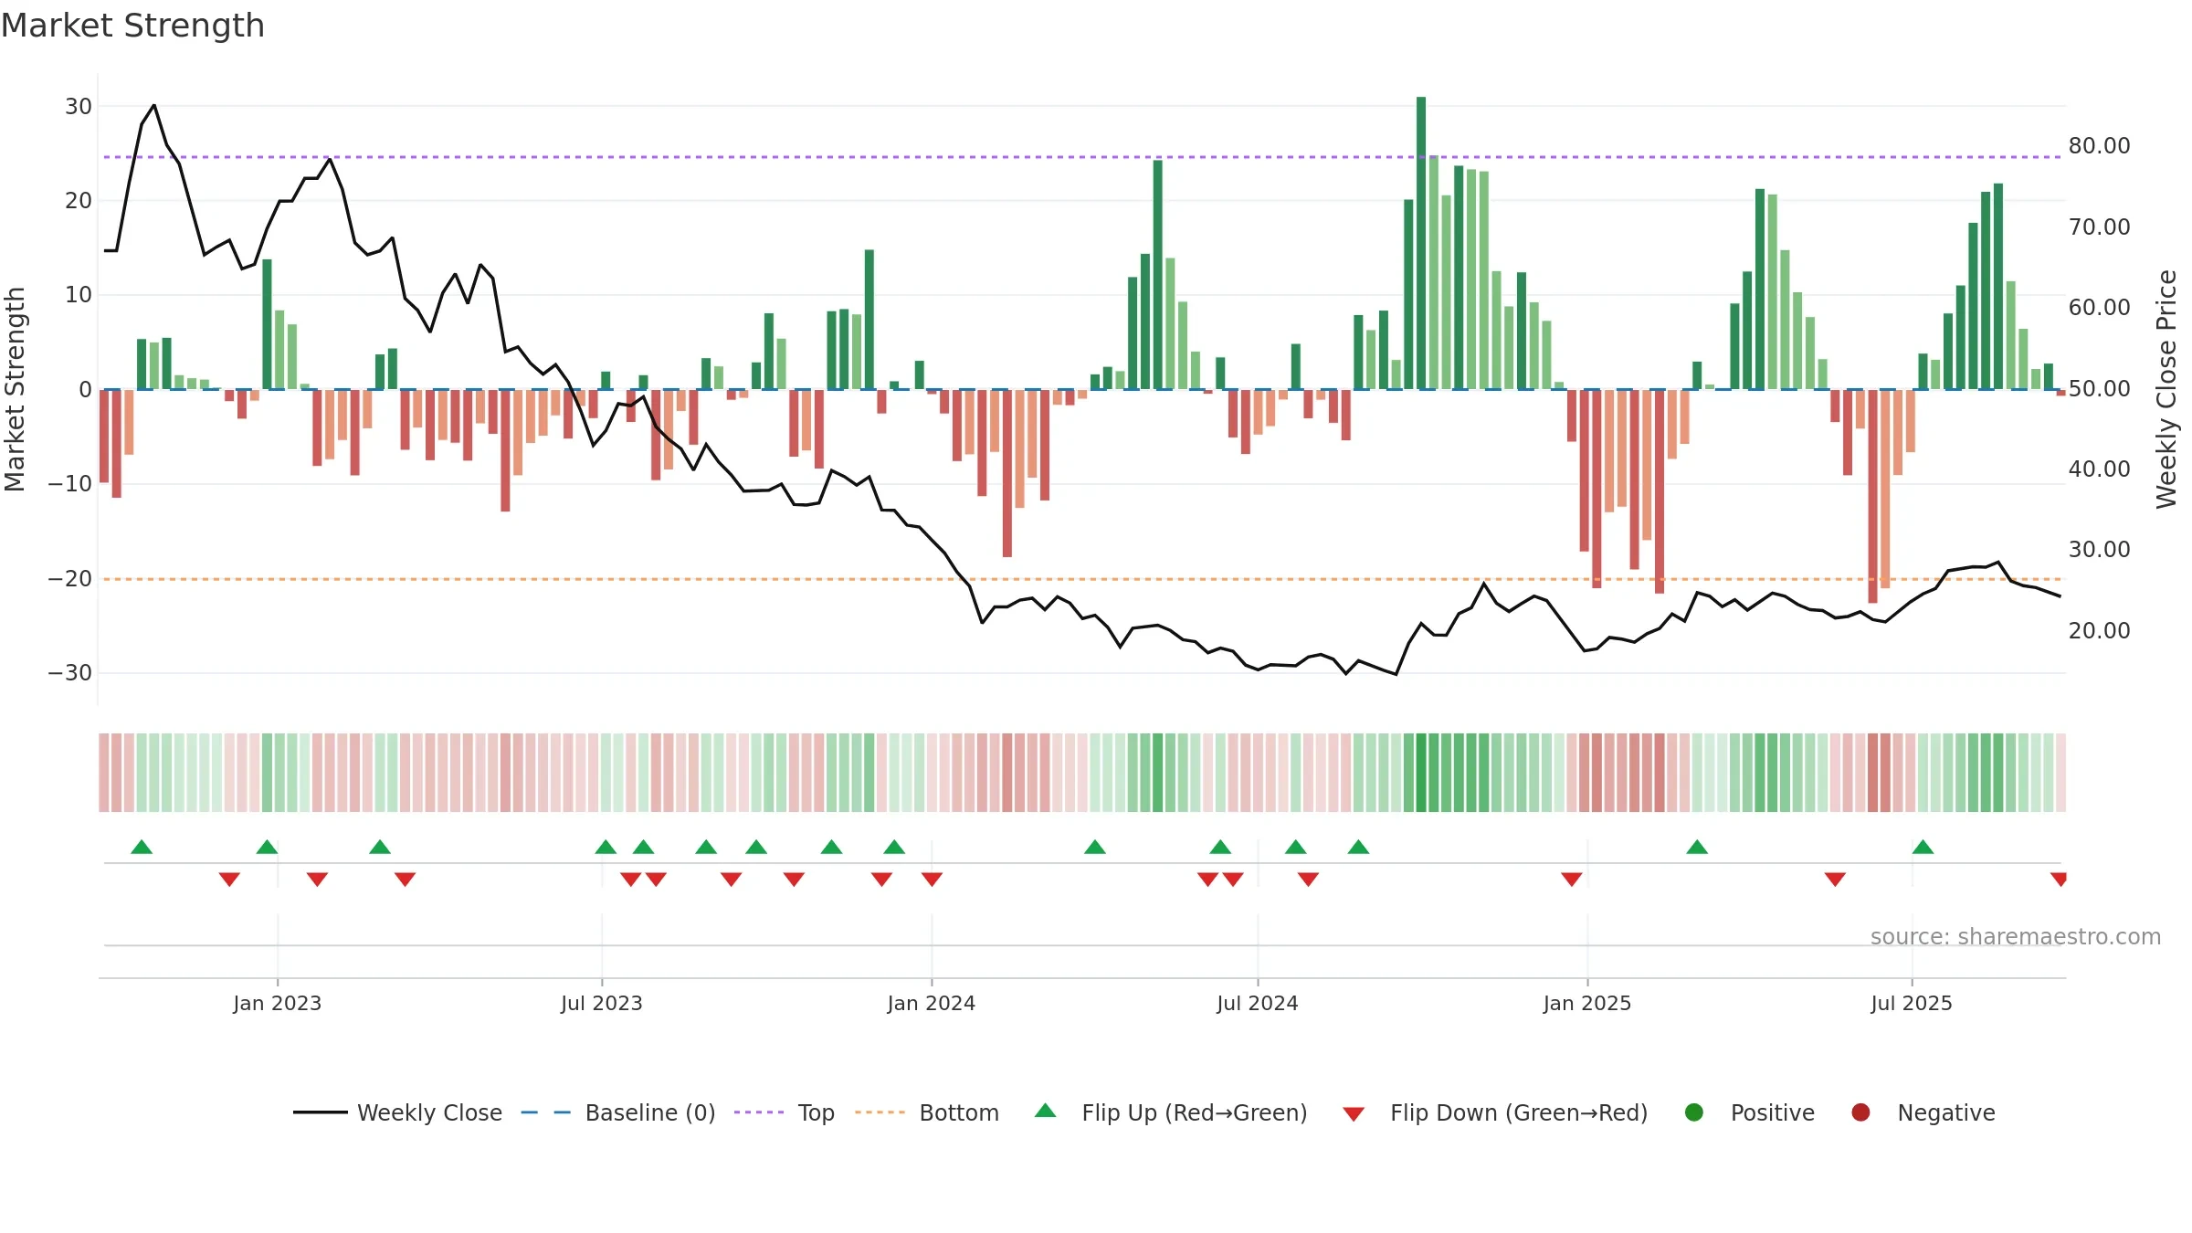The width and height of the screenshot is (2192, 1233).
Task: Click the Jul 2024 axis label
Action: [x=1258, y=1003]
